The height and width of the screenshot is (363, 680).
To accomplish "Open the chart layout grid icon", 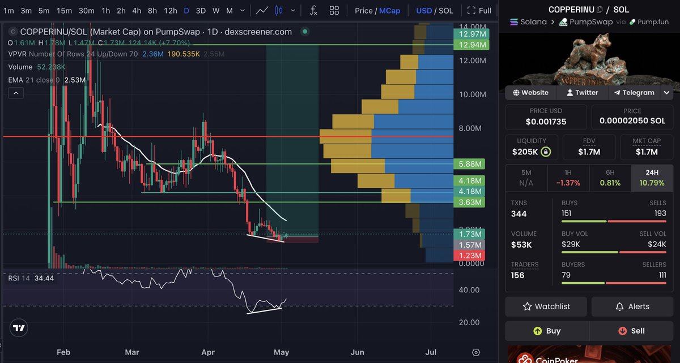I will (334, 10).
